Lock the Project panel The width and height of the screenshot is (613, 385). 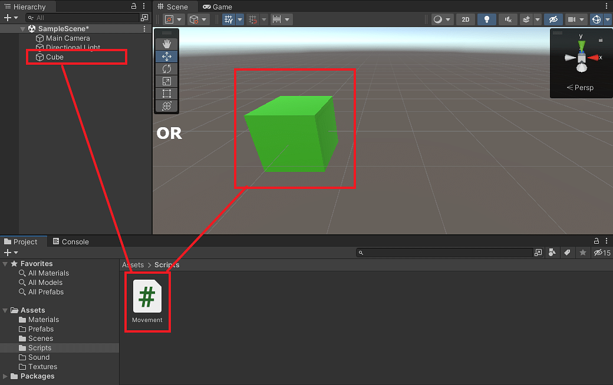[596, 241]
